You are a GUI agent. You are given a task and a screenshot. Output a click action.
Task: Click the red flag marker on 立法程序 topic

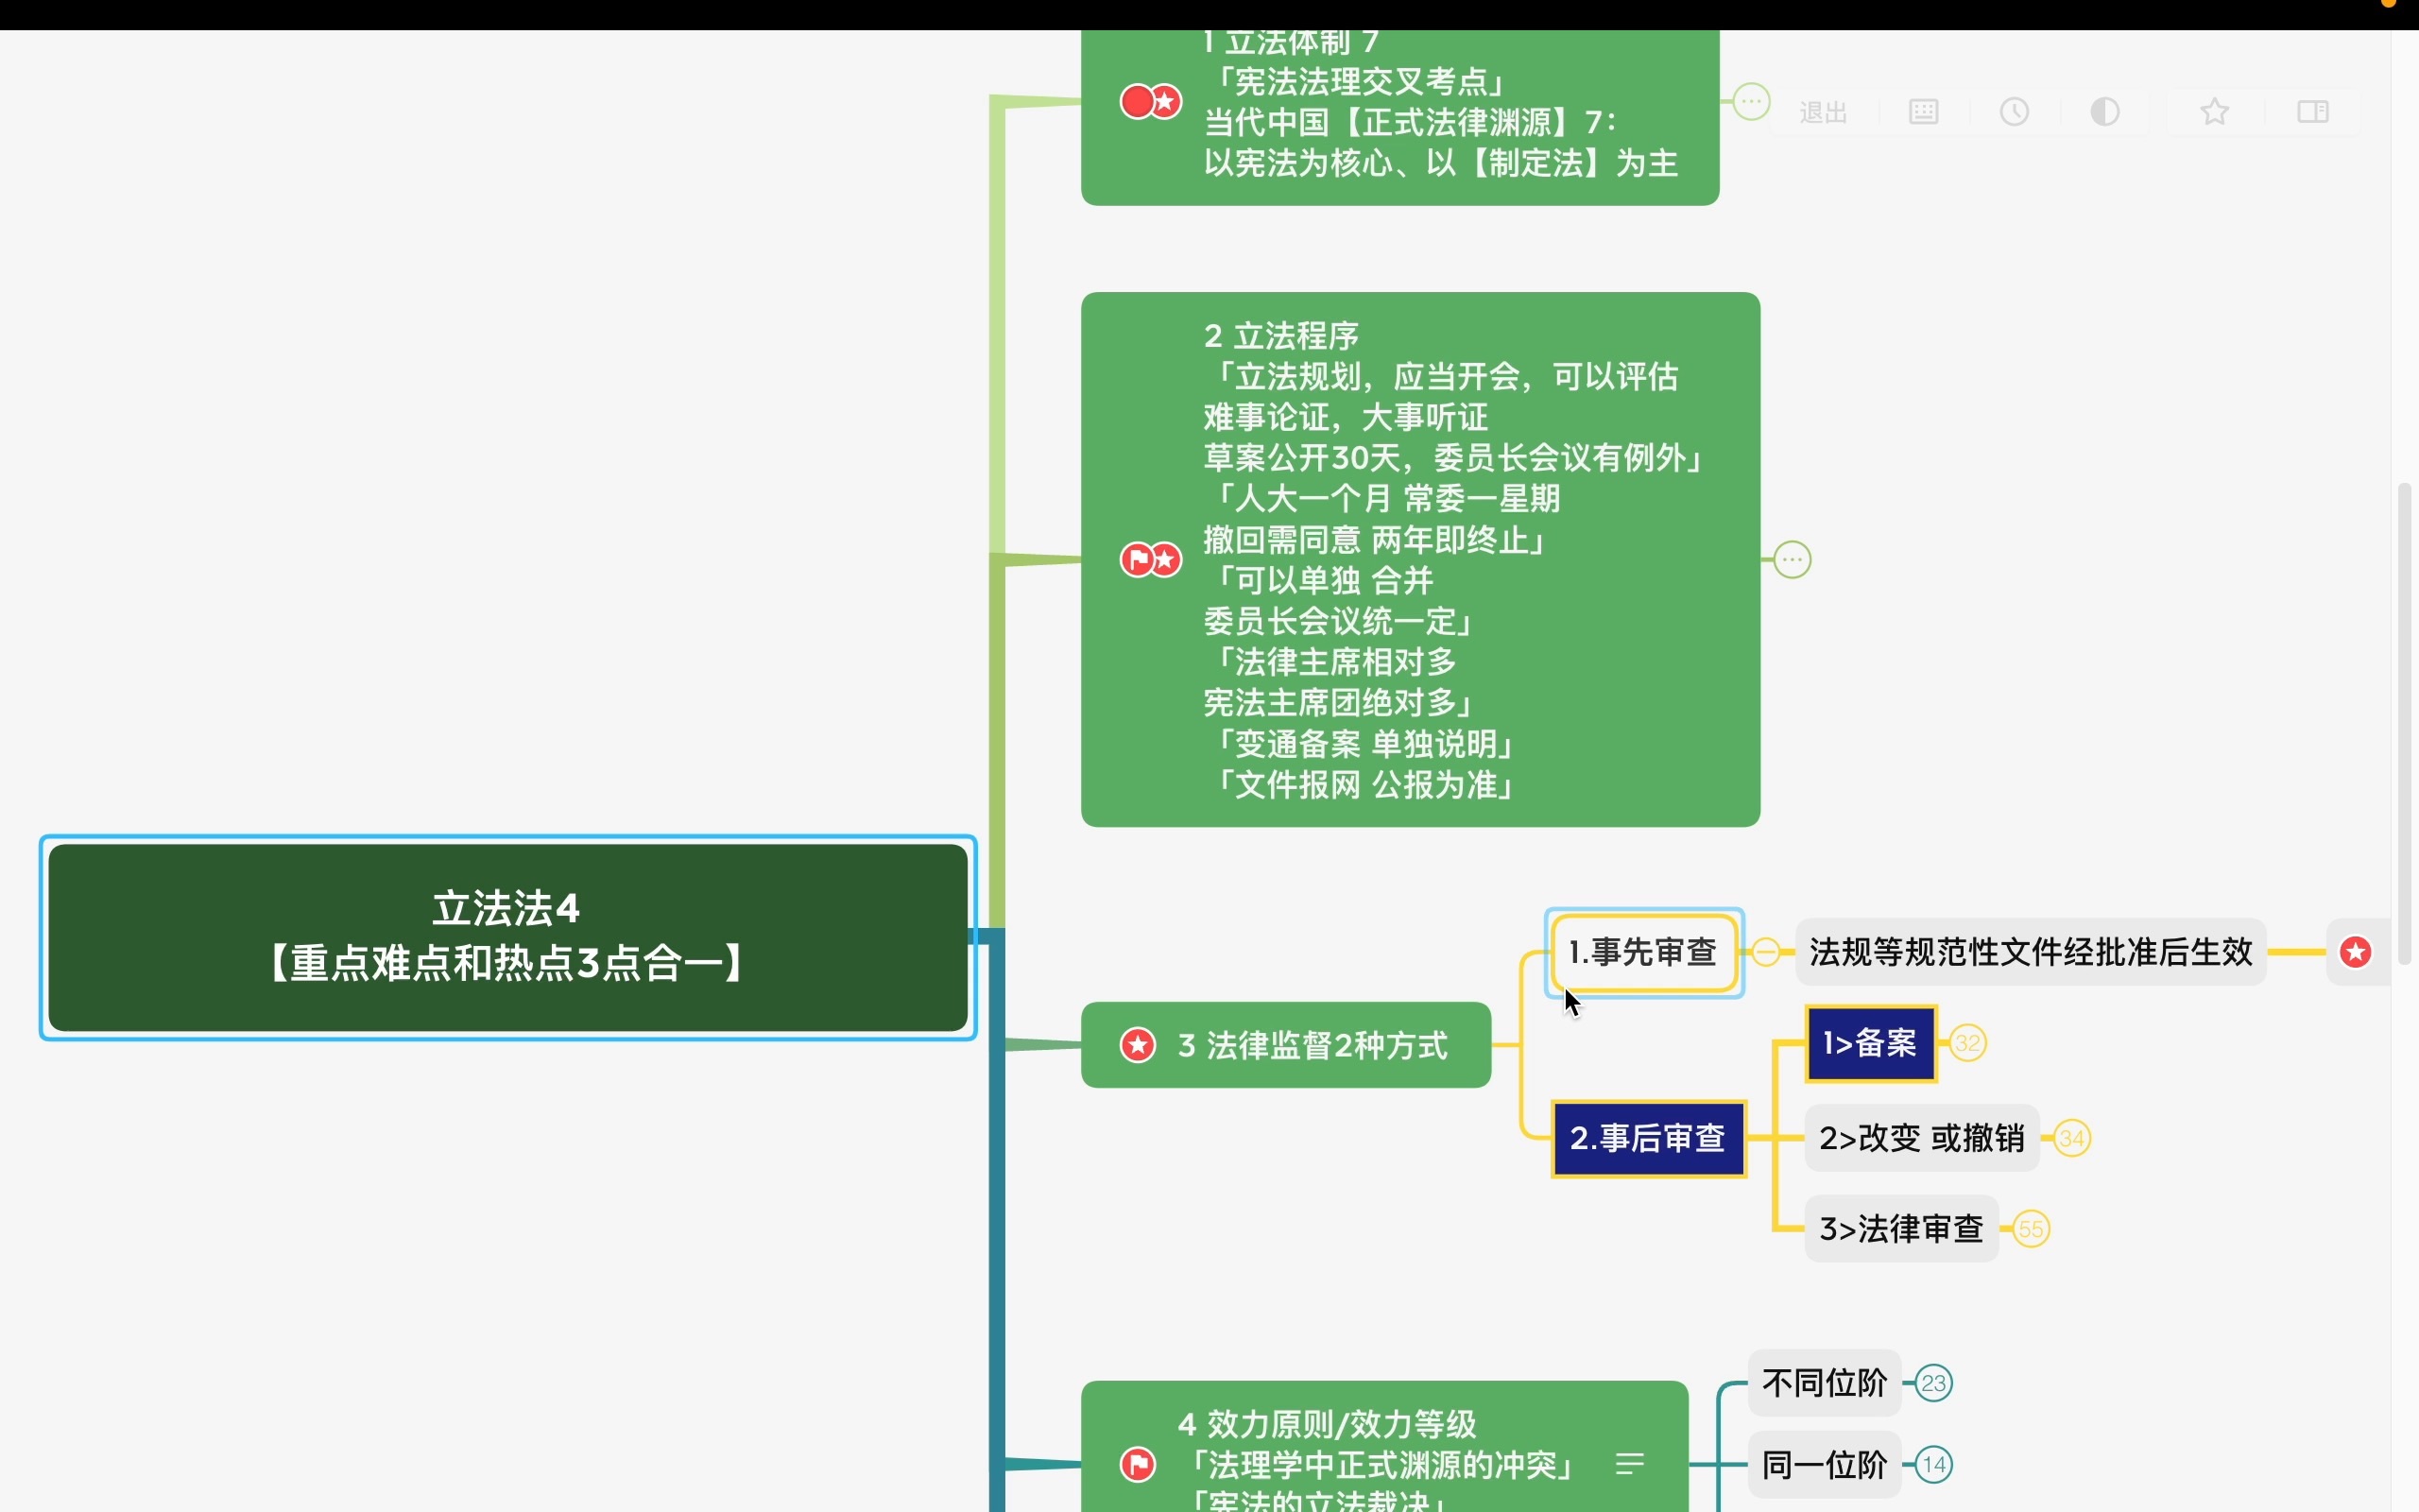pyautogui.click(x=1137, y=560)
